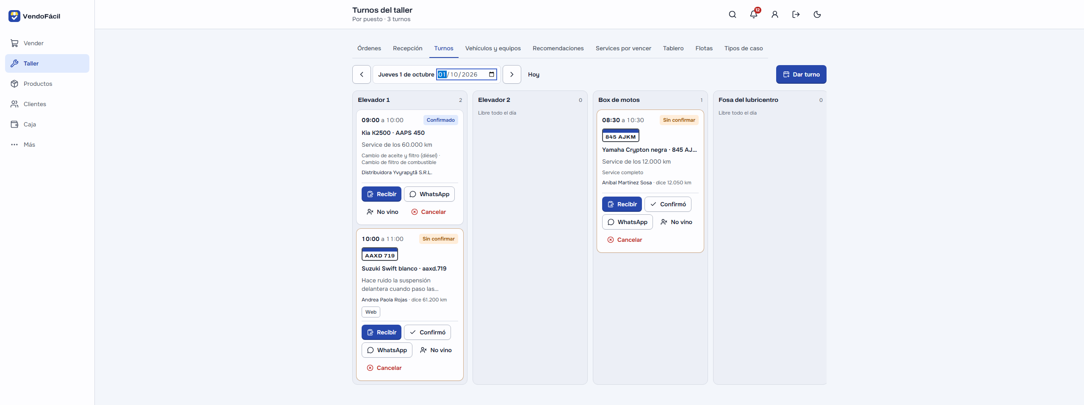The width and height of the screenshot is (1084, 405).
Task: Go to next day with the right chevron
Action: click(x=512, y=74)
